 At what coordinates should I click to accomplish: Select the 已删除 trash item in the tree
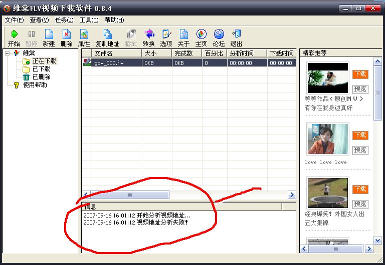[x=42, y=77]
